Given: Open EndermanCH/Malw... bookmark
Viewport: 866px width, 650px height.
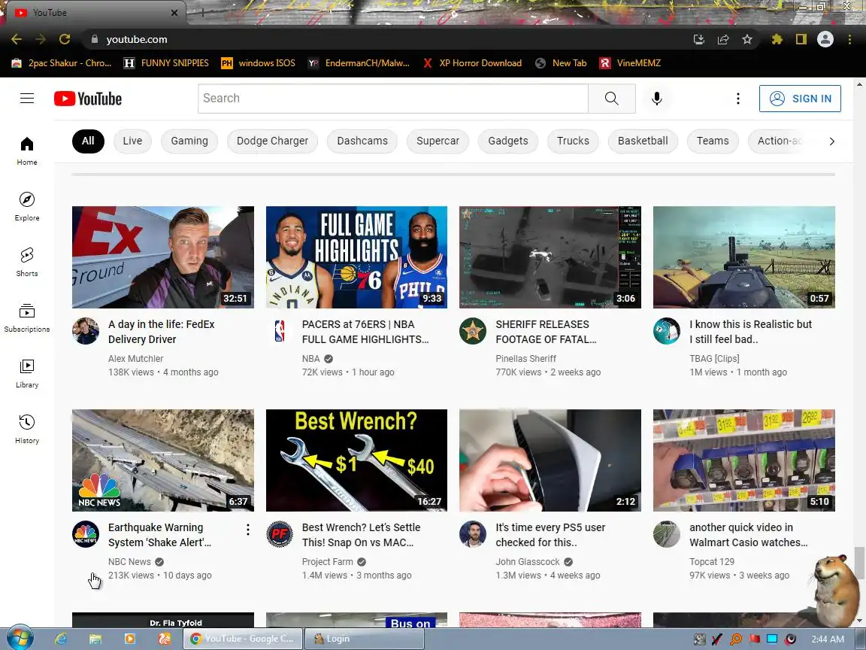Looking at the screenshot, I should pyautogui.click(x=359, y=63).
